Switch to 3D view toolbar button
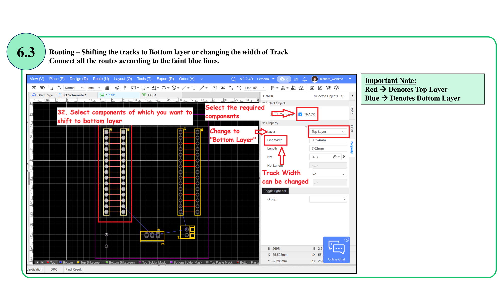Viewport: 503px width, 283px height. tap(42, 88)
